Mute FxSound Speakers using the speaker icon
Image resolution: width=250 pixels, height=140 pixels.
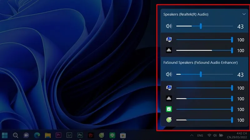[x=169, y=74]
